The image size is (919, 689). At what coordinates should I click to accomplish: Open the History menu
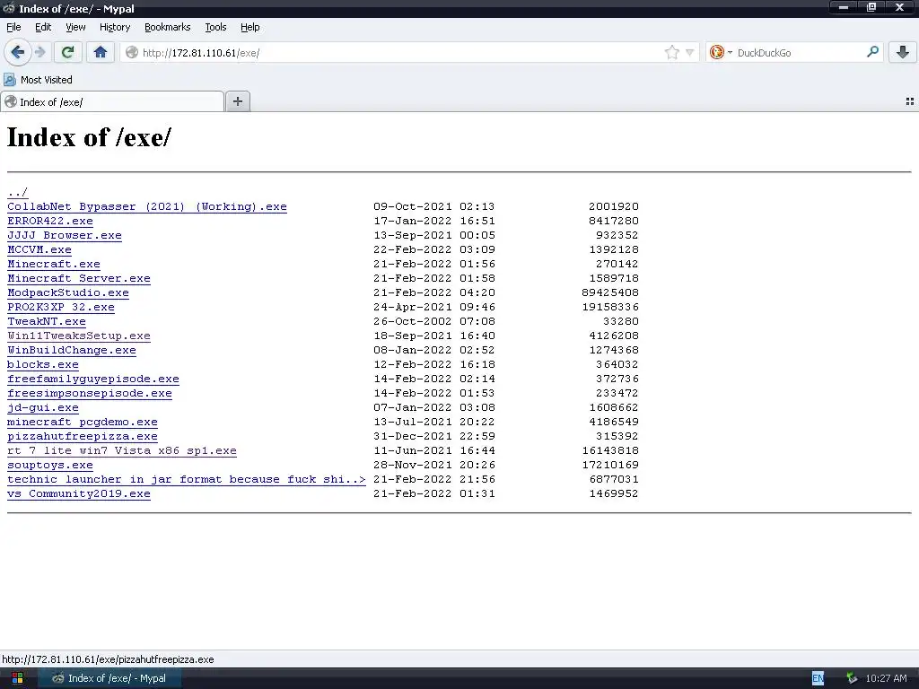click(115, 27)
